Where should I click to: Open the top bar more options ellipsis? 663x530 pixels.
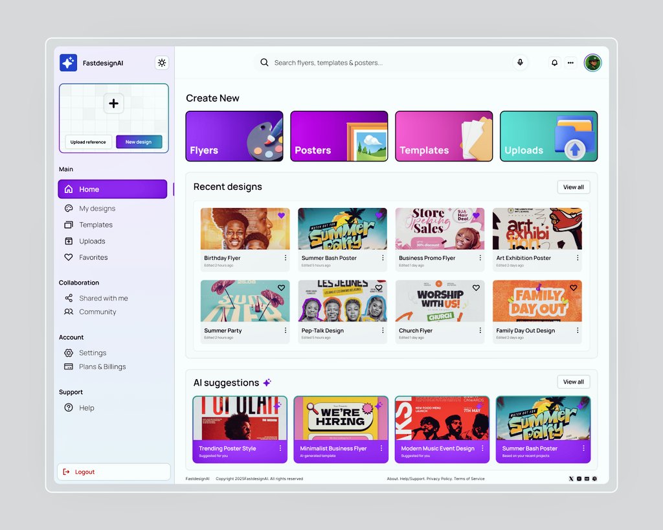click(571, 63)
